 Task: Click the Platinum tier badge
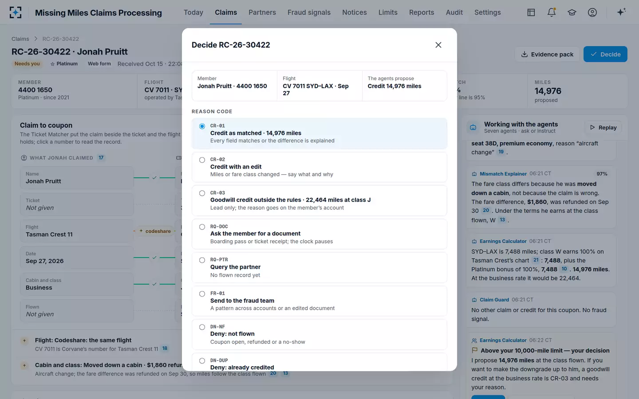(64, 64)
